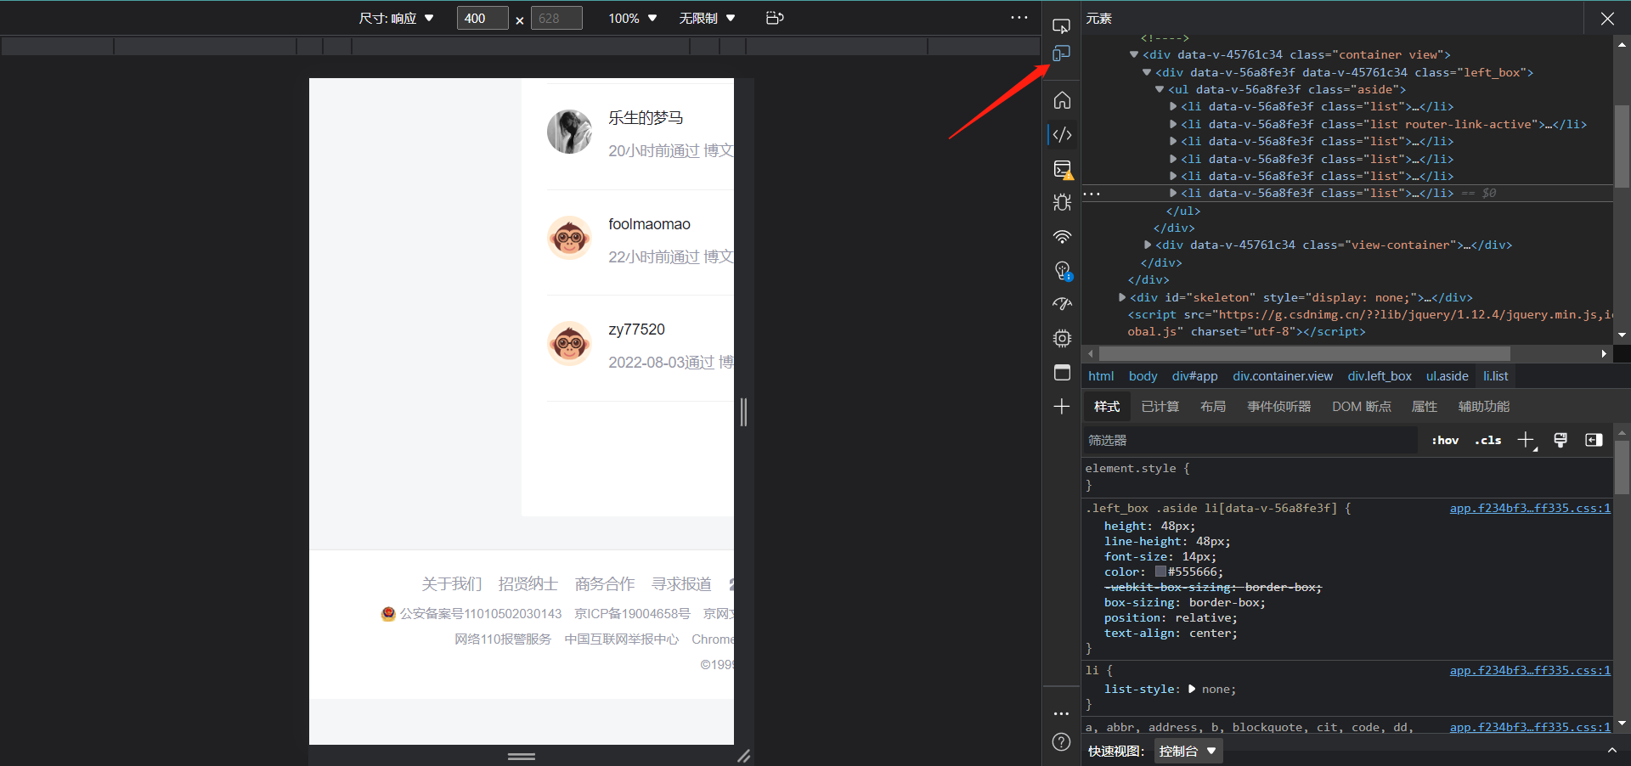
Task: Switch to 辅助功能 accessibility tab
Action: point(1483,407)
